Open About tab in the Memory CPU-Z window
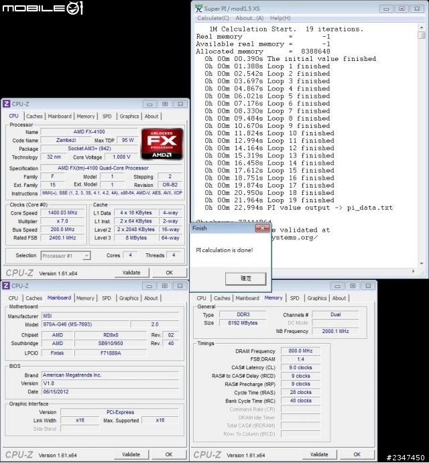429x463 pixels. [x=339, y=298]
